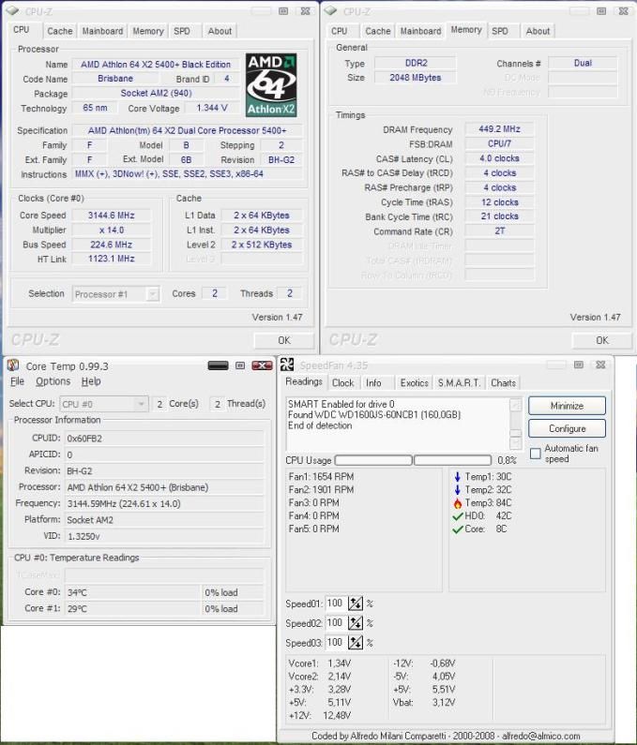The image size is (637, 745).
Task: Click Core #0 34°C temperature reading
Action: pos(132,592)
